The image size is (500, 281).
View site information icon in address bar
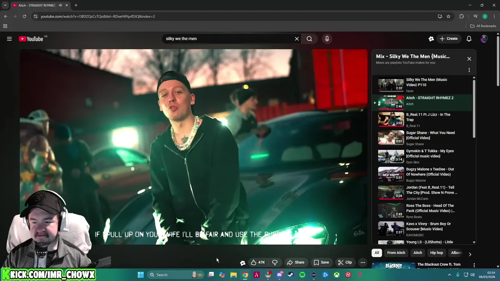36,16
